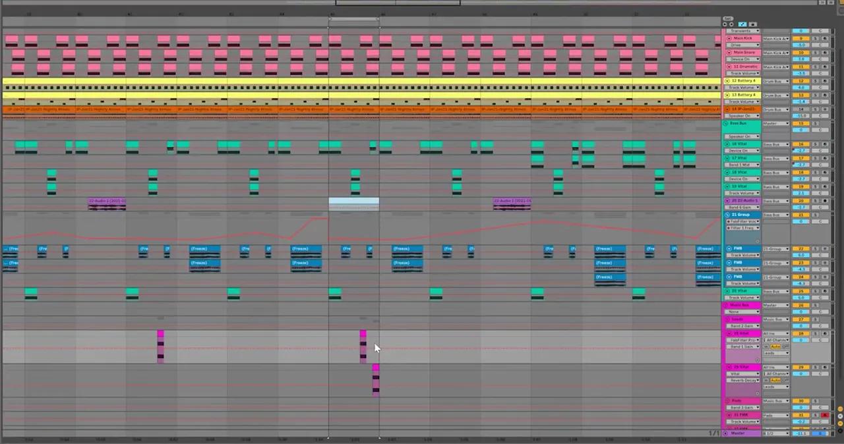844x444 pixels.
Task: Toggle the Track Delay show button
Action: 840,430
